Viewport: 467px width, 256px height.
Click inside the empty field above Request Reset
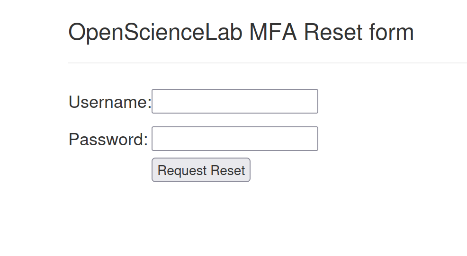pyautogui.click(x=234, y=139)
